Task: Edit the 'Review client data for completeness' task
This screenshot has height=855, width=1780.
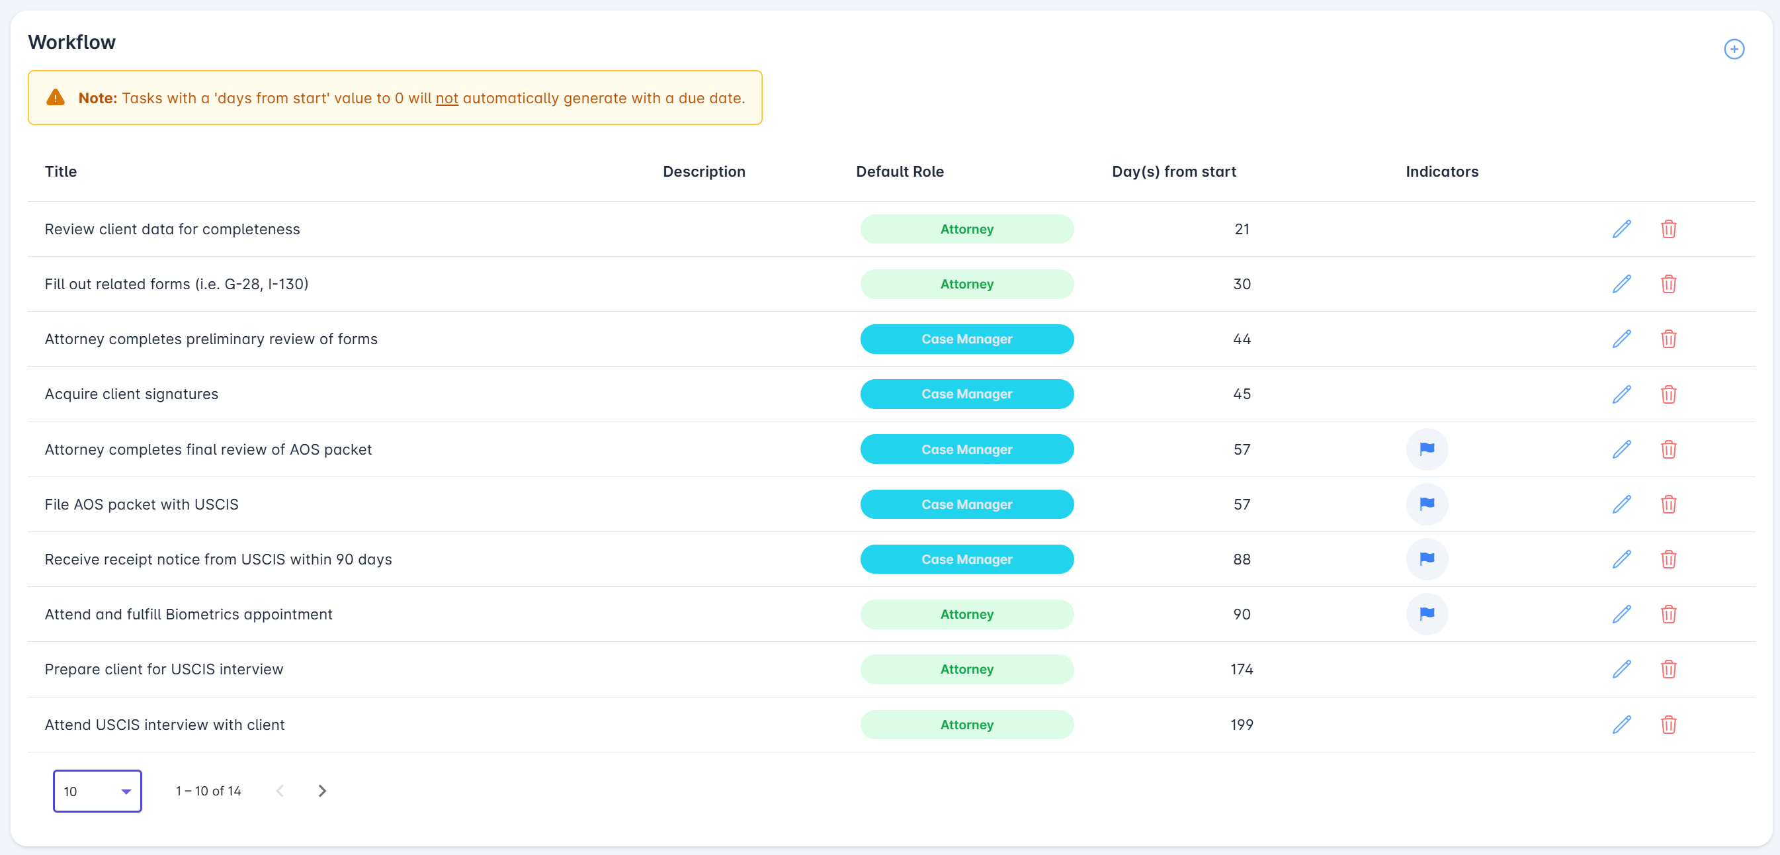Action: (1621, 229)
